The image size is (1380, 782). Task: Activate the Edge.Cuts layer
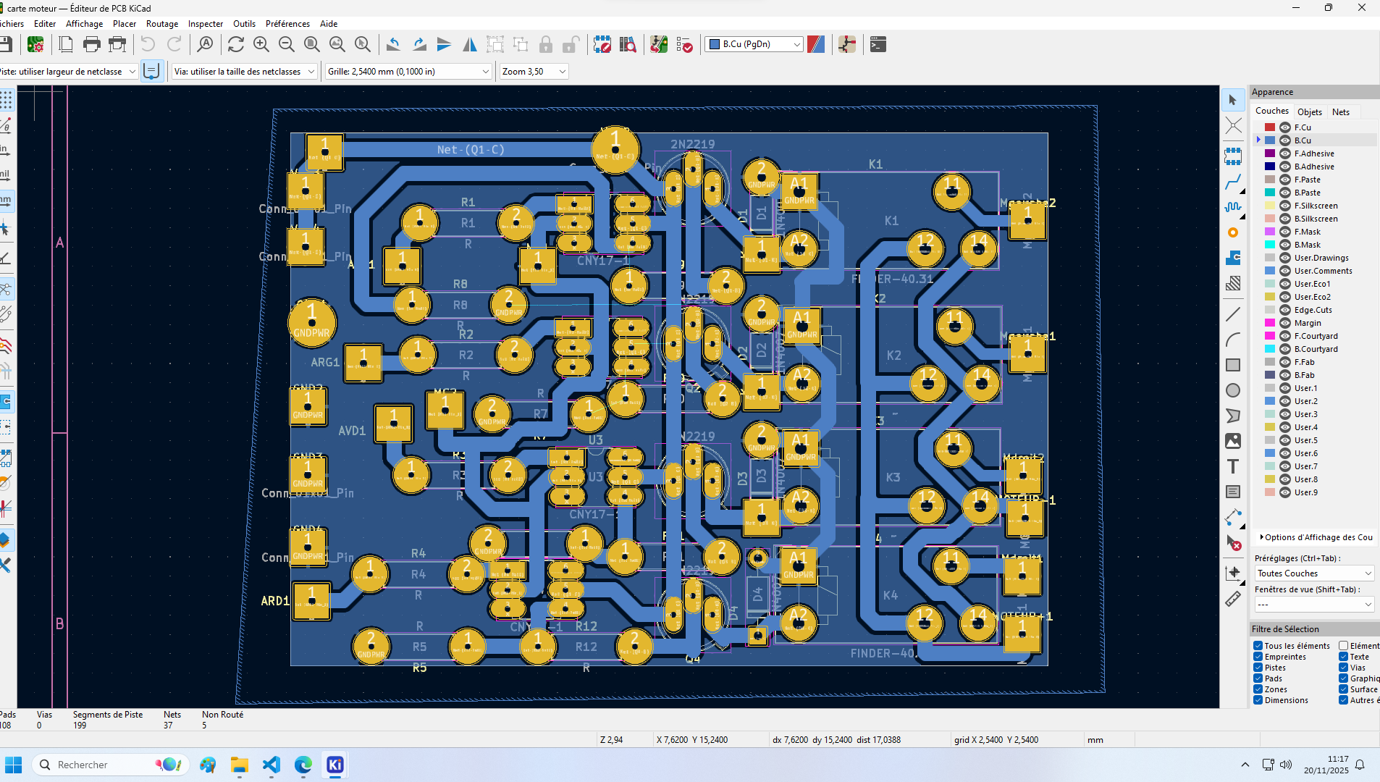[x=1315, y=310]
